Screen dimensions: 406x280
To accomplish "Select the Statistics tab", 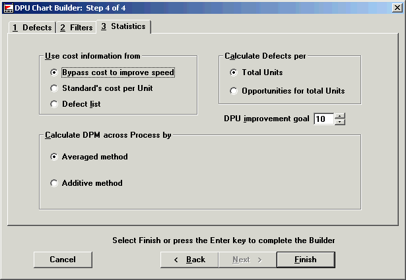I will tap(123, 26).
